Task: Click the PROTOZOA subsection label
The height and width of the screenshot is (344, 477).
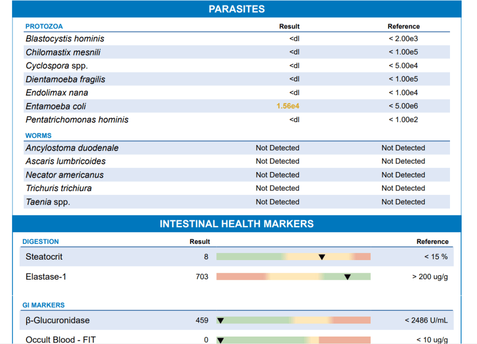Action: click(44, 27)
